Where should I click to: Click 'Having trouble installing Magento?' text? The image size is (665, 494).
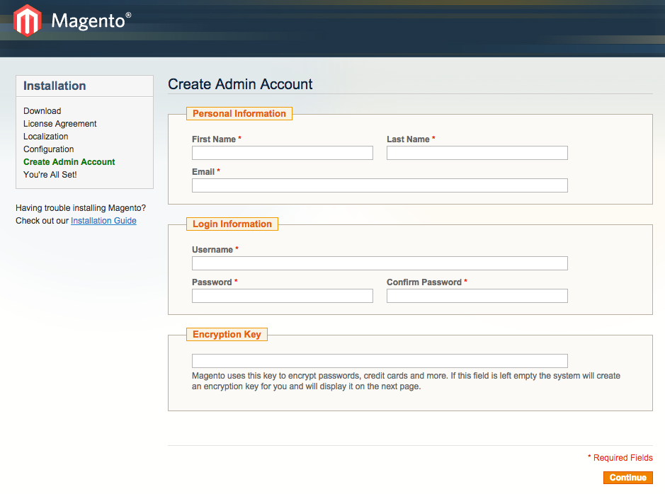81,208
